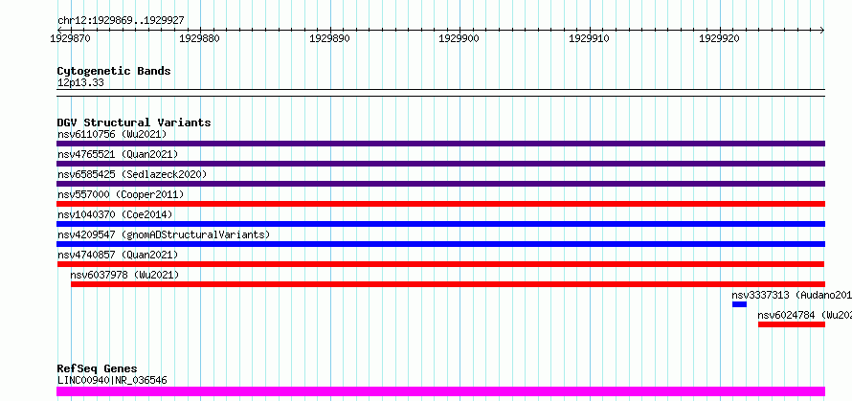Open the nsv6037978 (Wu2021) label
This screenshot has width=852, height=401.
pos(124,275)
